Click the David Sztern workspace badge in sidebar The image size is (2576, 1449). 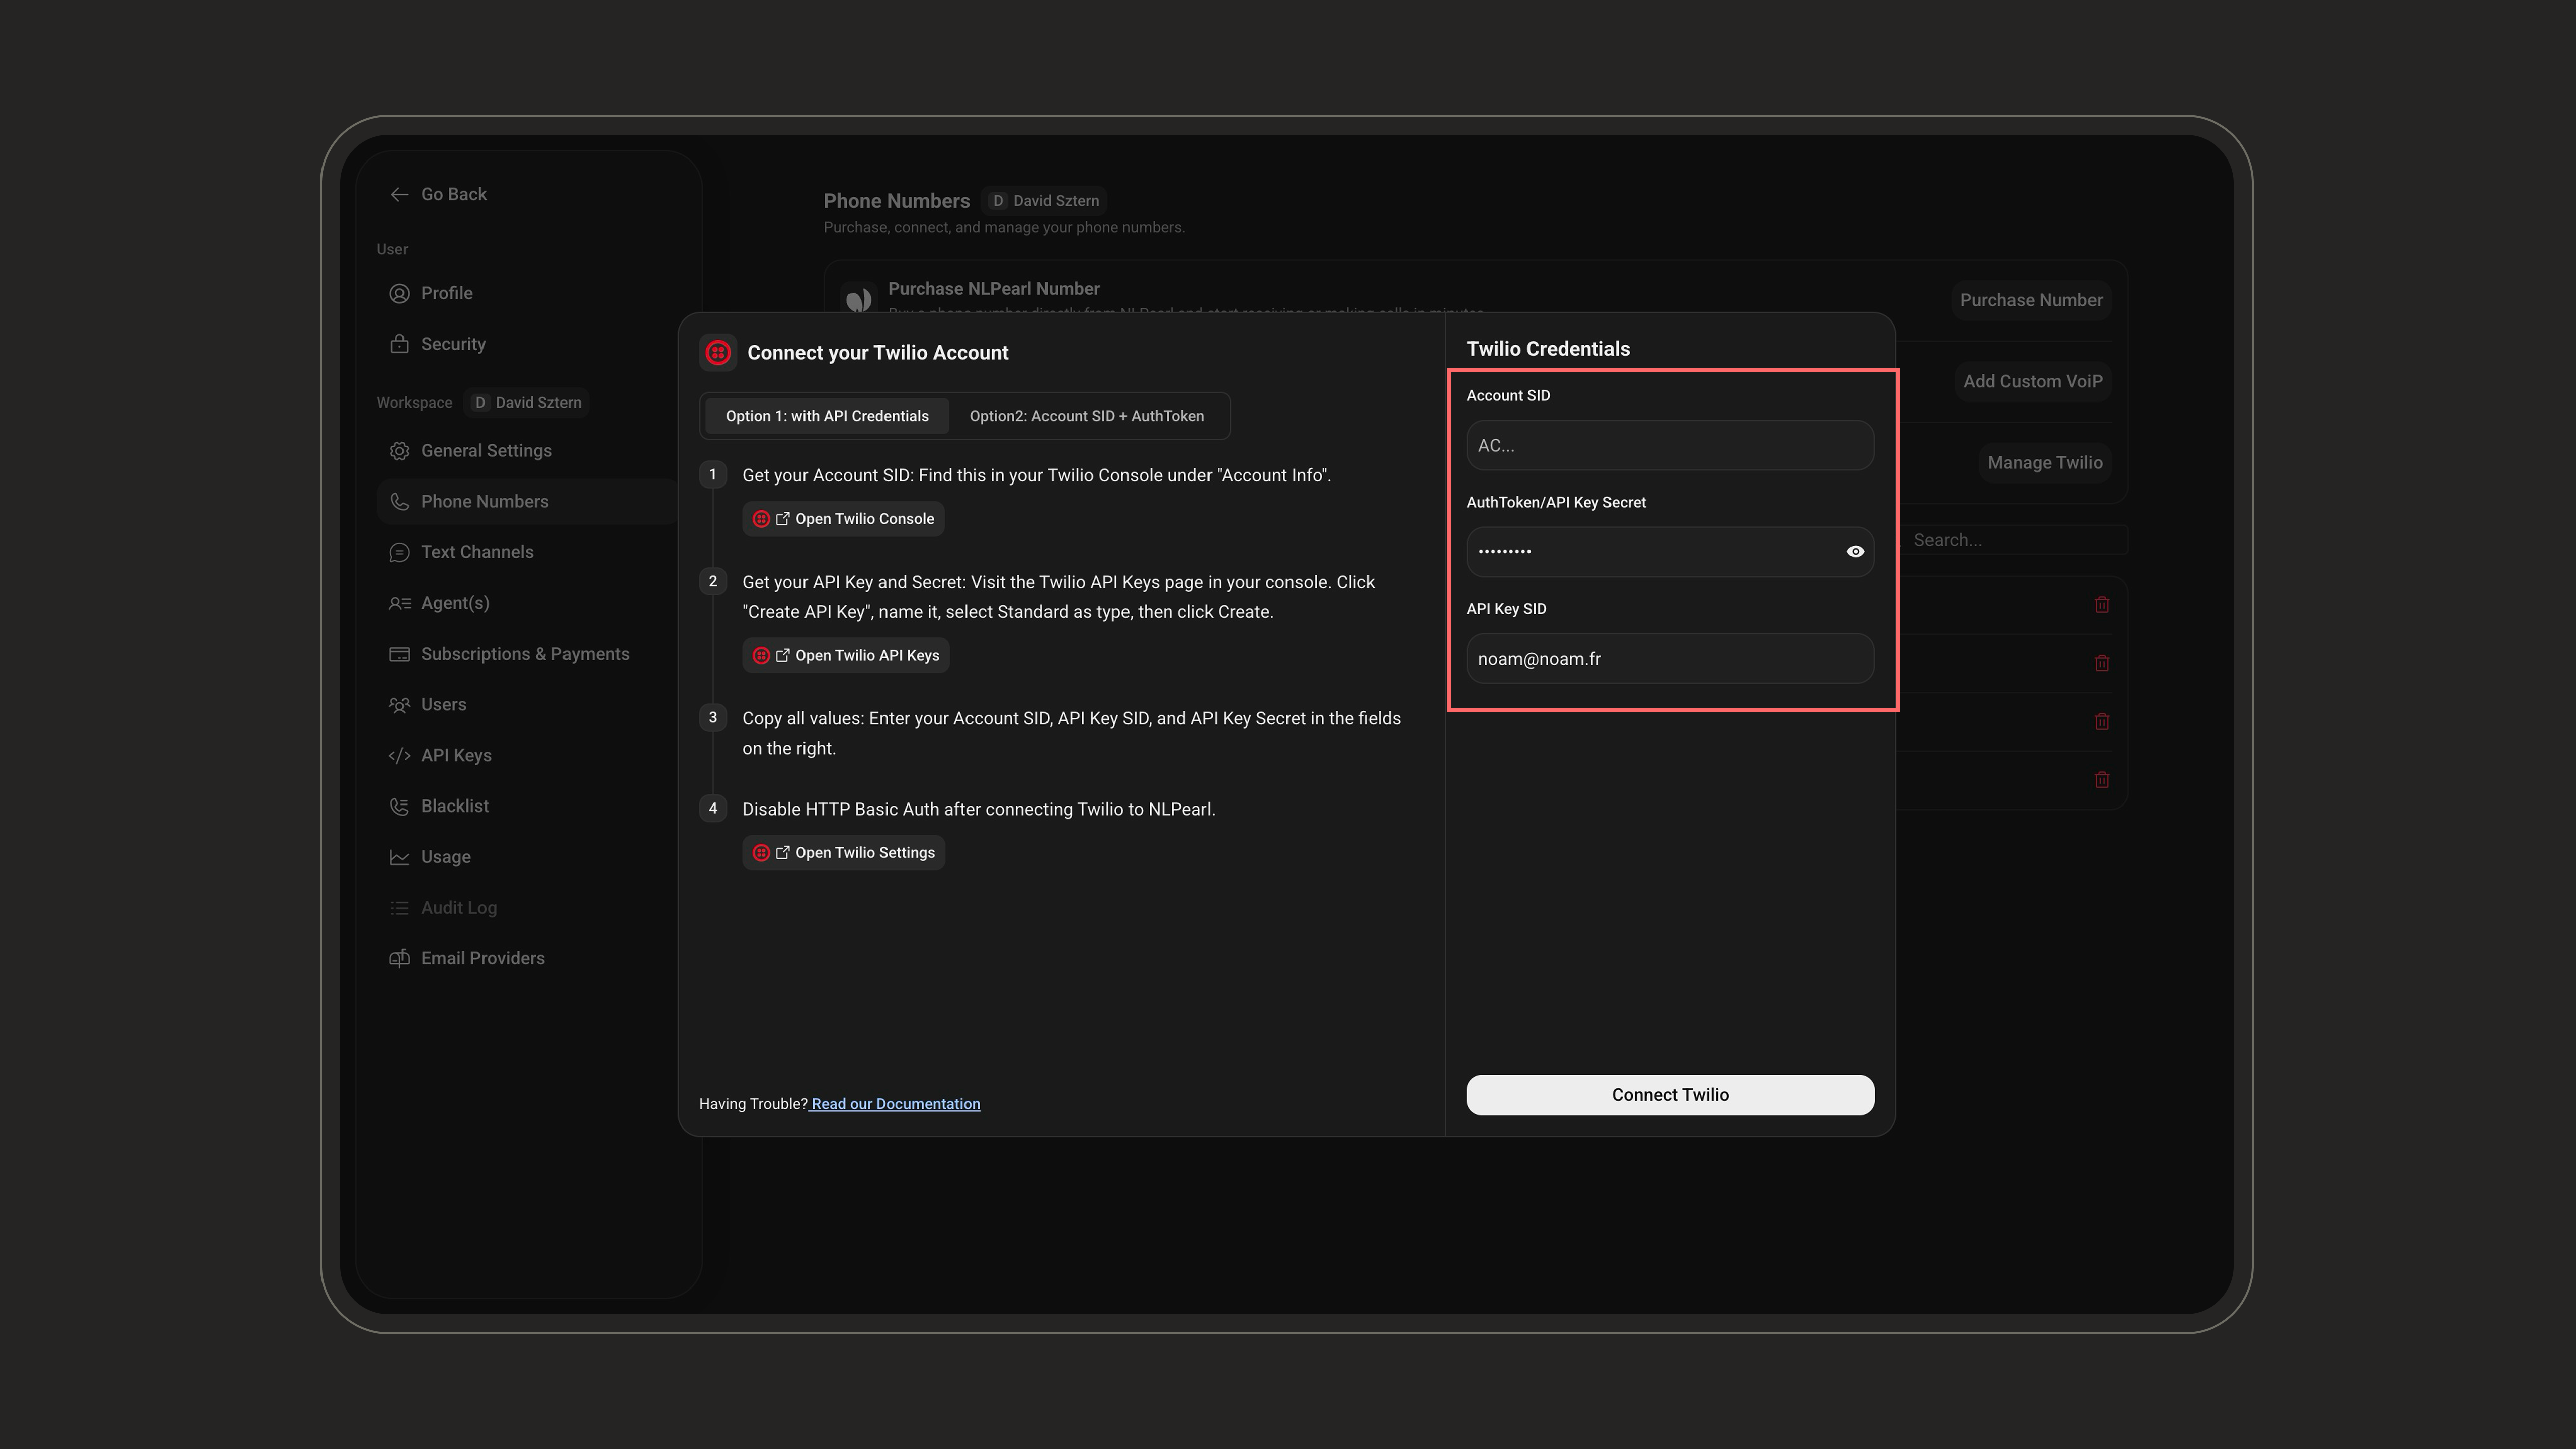(527, 403)
